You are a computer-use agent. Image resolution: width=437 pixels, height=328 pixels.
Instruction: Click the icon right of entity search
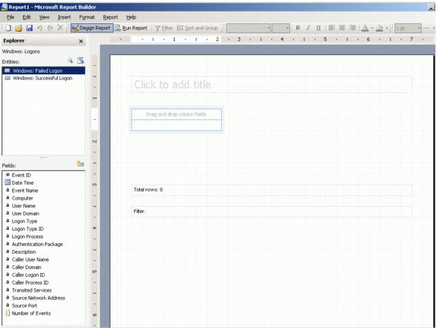[x=80, y=60]
